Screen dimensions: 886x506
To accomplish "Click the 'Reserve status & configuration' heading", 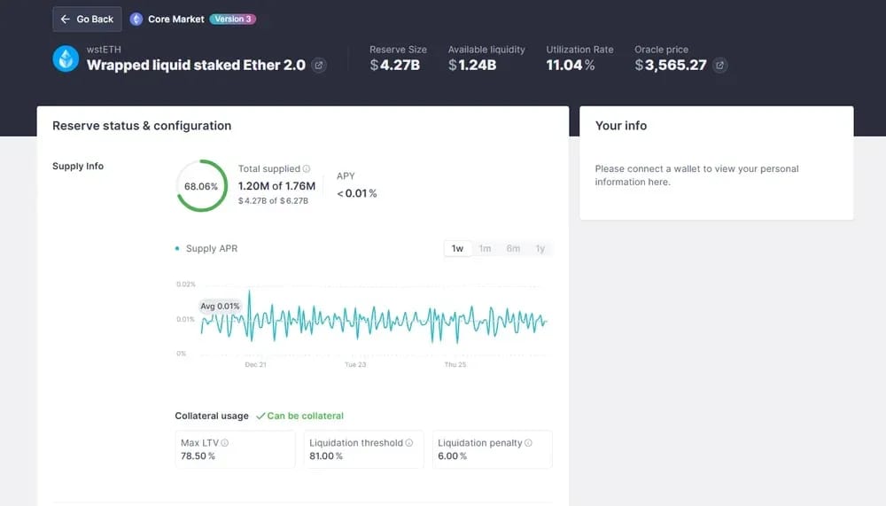I will (142, 126).
